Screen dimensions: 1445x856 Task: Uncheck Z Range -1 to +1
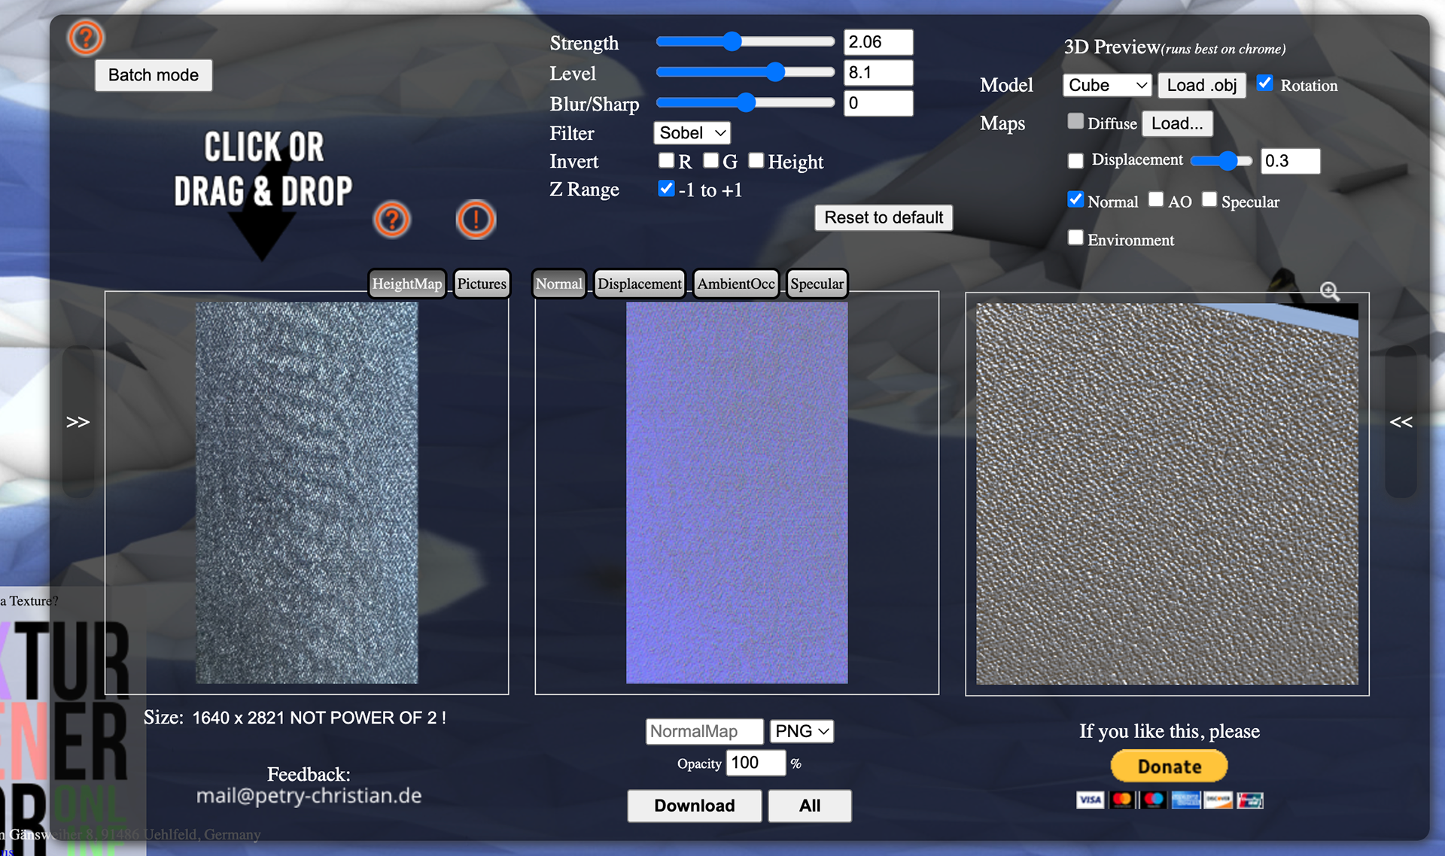pyautogui.click(x=666, y=188)
